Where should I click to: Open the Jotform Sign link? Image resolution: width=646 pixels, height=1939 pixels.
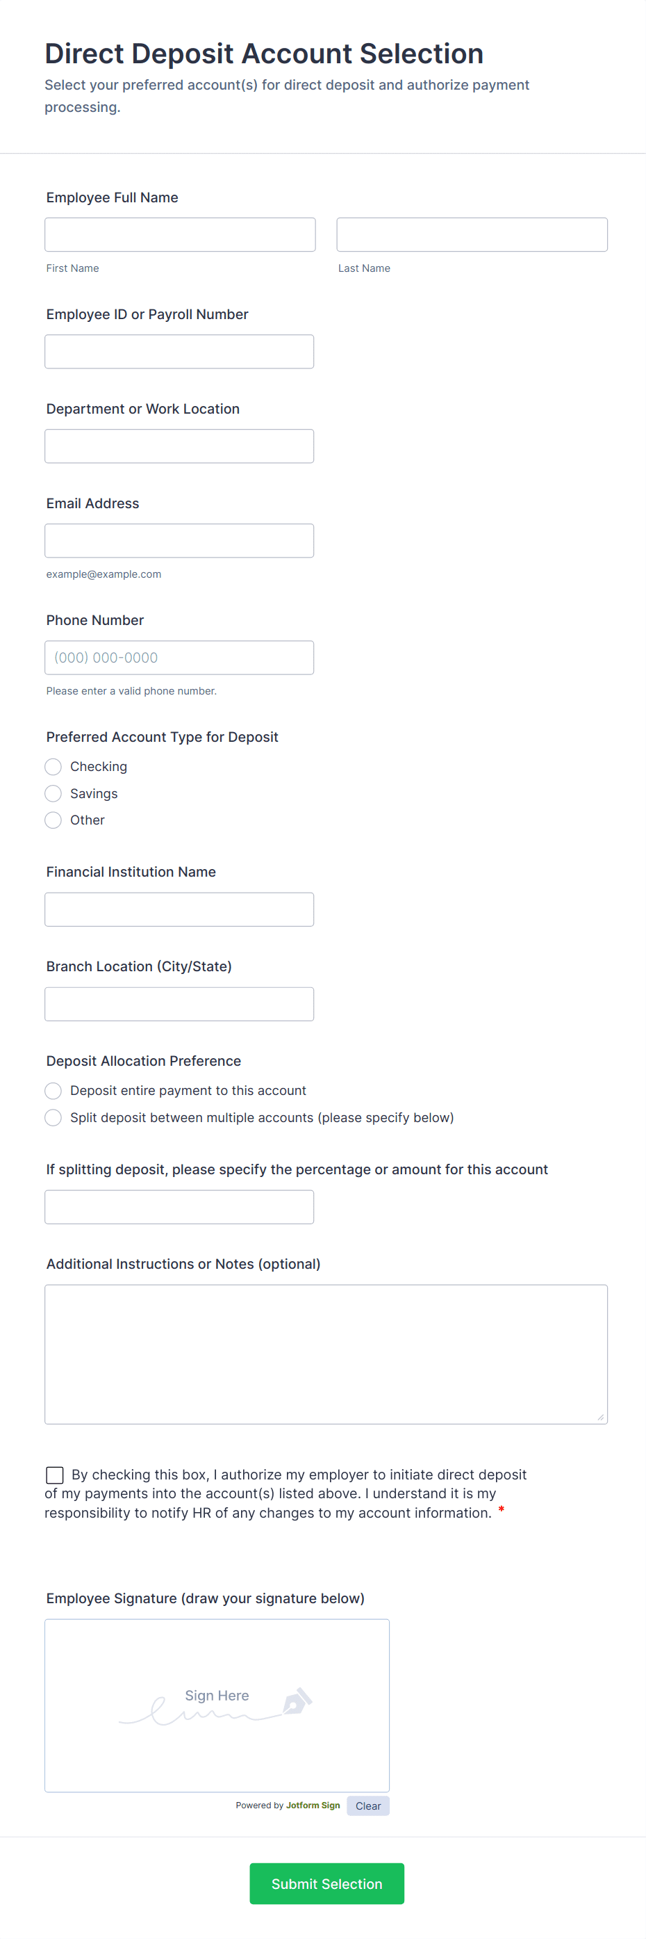311,1805
